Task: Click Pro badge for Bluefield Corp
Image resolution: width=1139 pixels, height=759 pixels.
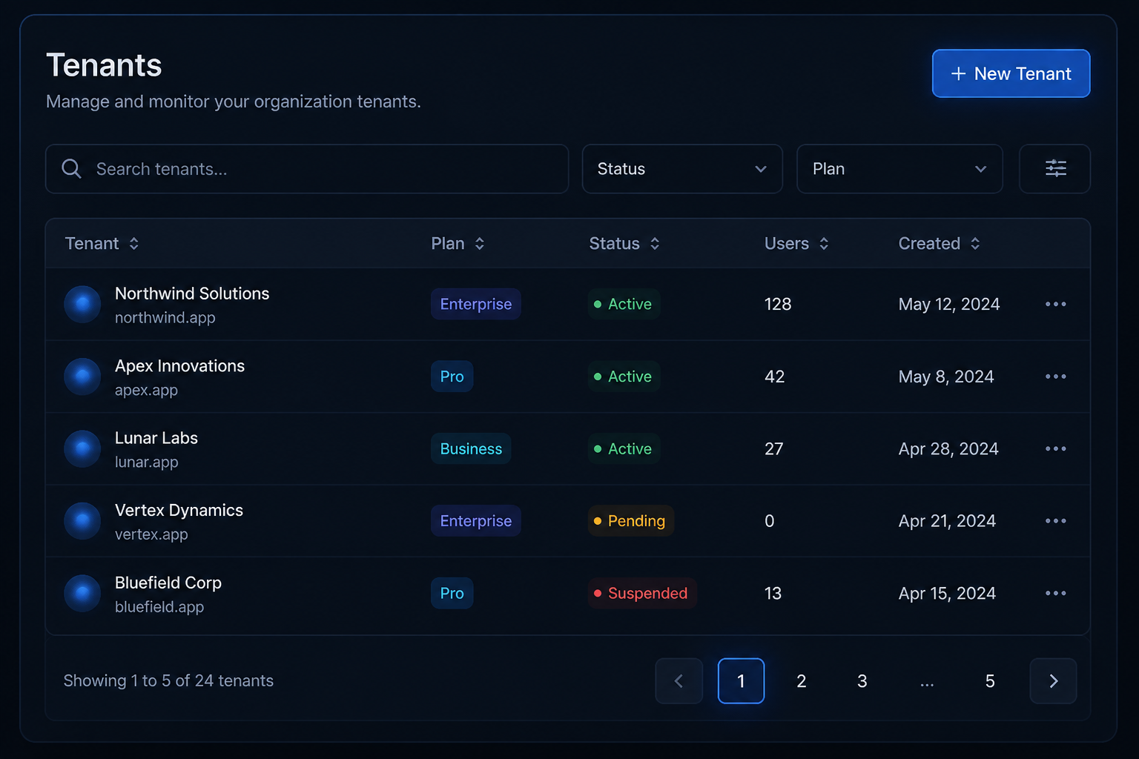Action: (452, 593)
